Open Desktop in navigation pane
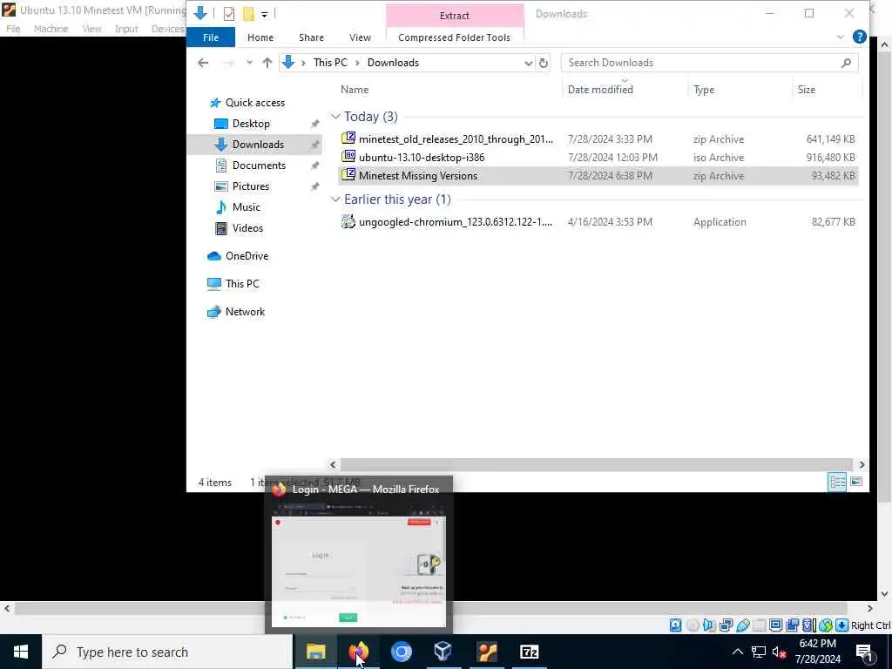The image size is (892, 669). click(x=250, y=124)
